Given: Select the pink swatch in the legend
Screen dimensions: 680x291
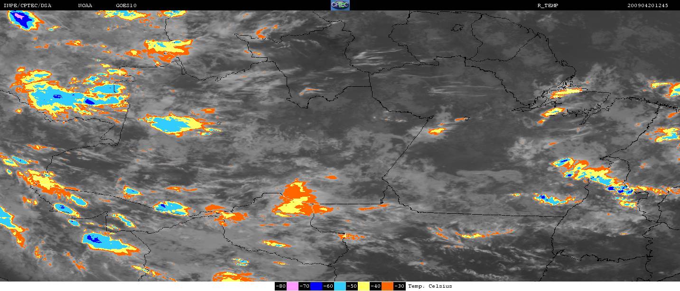Looking at the screenshot, I should pos(292,286).
